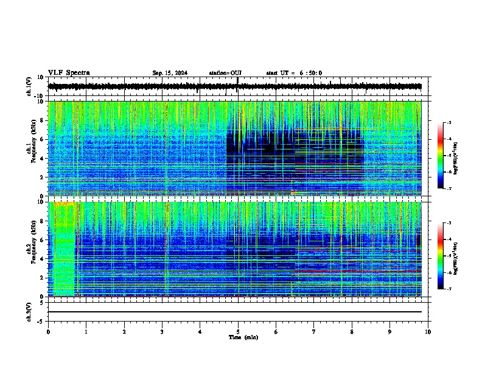
Task: Click the ch.1(V) waveform axis label
Action: pos(29,86)
